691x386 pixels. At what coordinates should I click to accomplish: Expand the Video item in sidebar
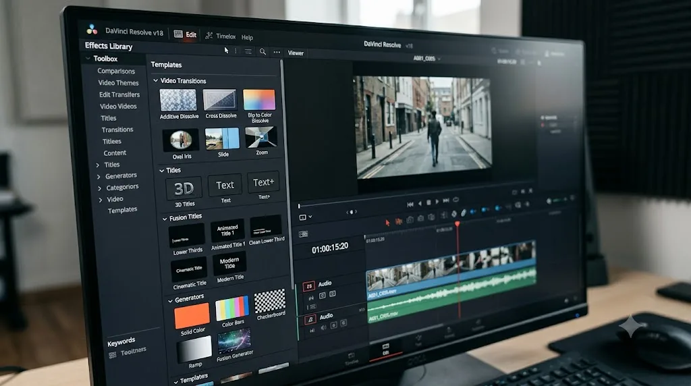(101, 200)
